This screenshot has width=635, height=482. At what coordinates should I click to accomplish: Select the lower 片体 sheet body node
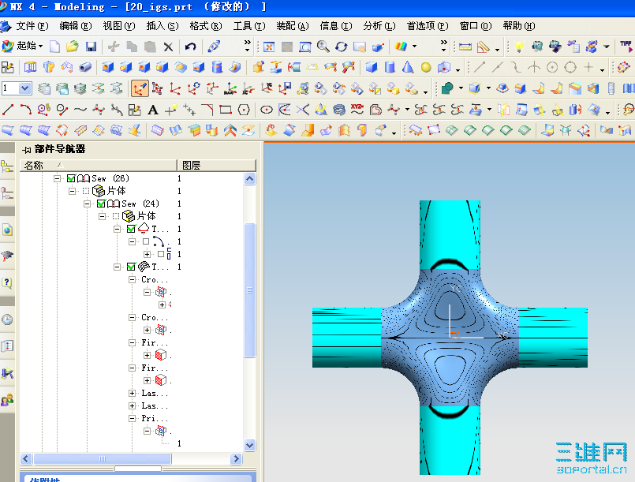(x=139, y=216)
